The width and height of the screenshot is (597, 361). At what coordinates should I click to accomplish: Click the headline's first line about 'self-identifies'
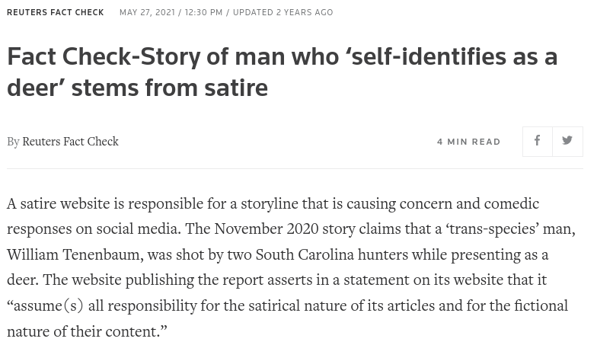pos(282,56)
